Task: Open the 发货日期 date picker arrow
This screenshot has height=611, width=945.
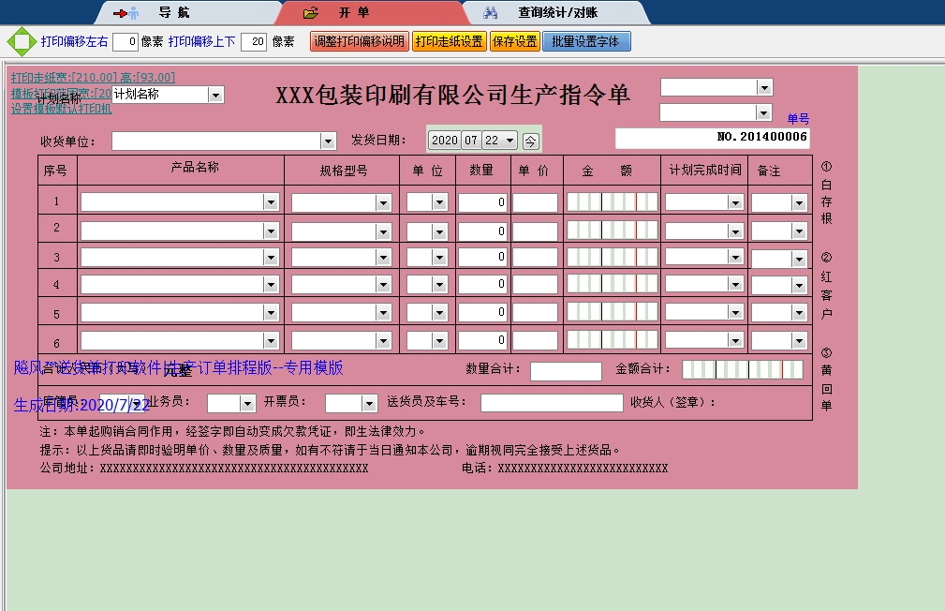Action: pos(509,141)
